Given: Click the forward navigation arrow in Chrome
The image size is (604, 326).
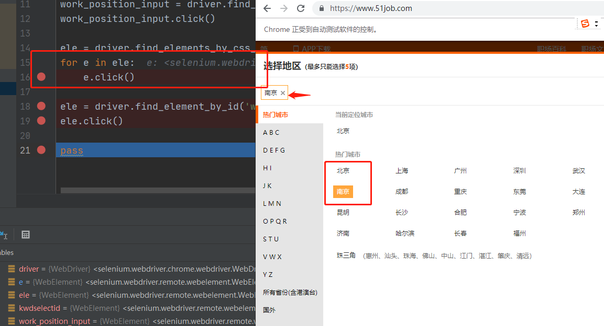Looking at the screenshot, I should pos(283,8).
